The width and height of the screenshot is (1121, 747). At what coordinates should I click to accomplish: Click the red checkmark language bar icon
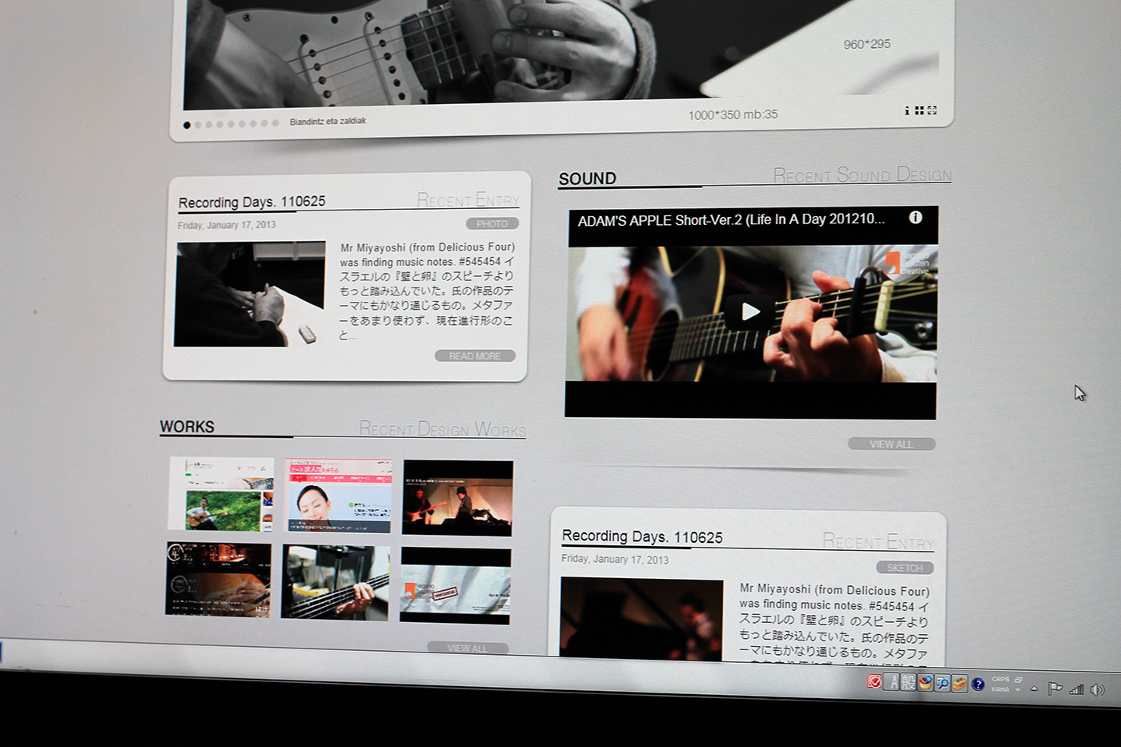[x=874, y=681]
